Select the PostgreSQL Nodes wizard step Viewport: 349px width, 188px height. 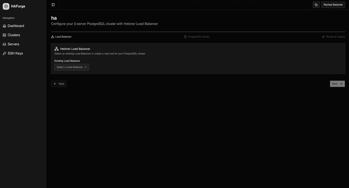[x=196, y=37]
